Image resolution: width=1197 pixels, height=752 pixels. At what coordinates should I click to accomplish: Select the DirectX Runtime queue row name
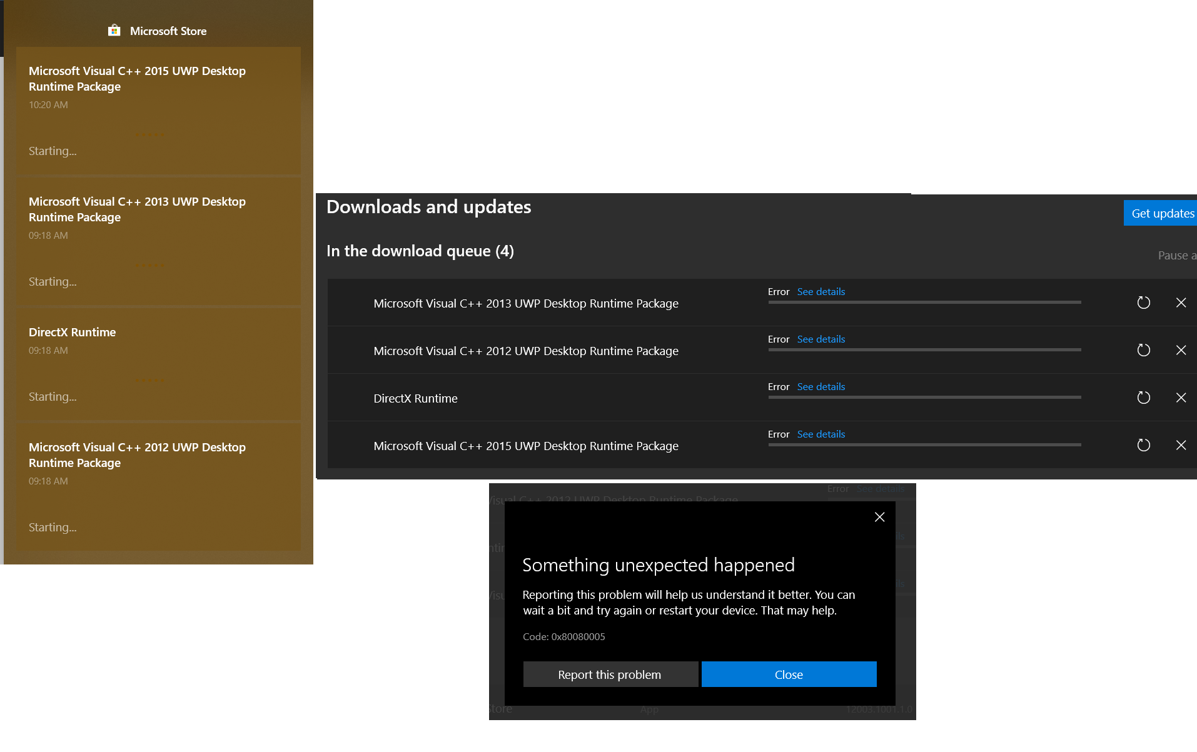[x=415, y=398]
